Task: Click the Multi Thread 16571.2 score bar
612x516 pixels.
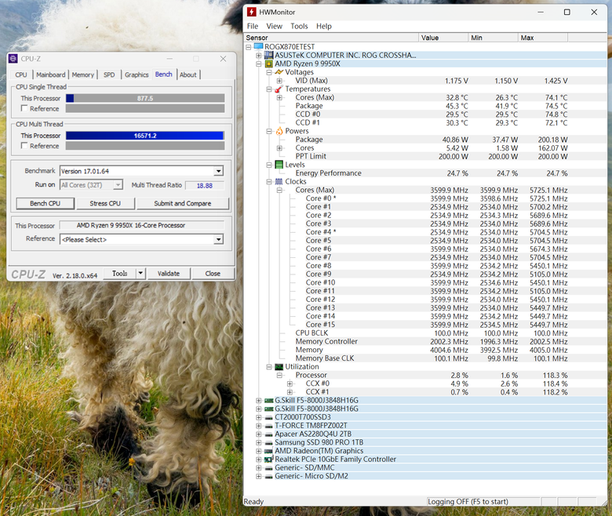Action: coord(145,136)
